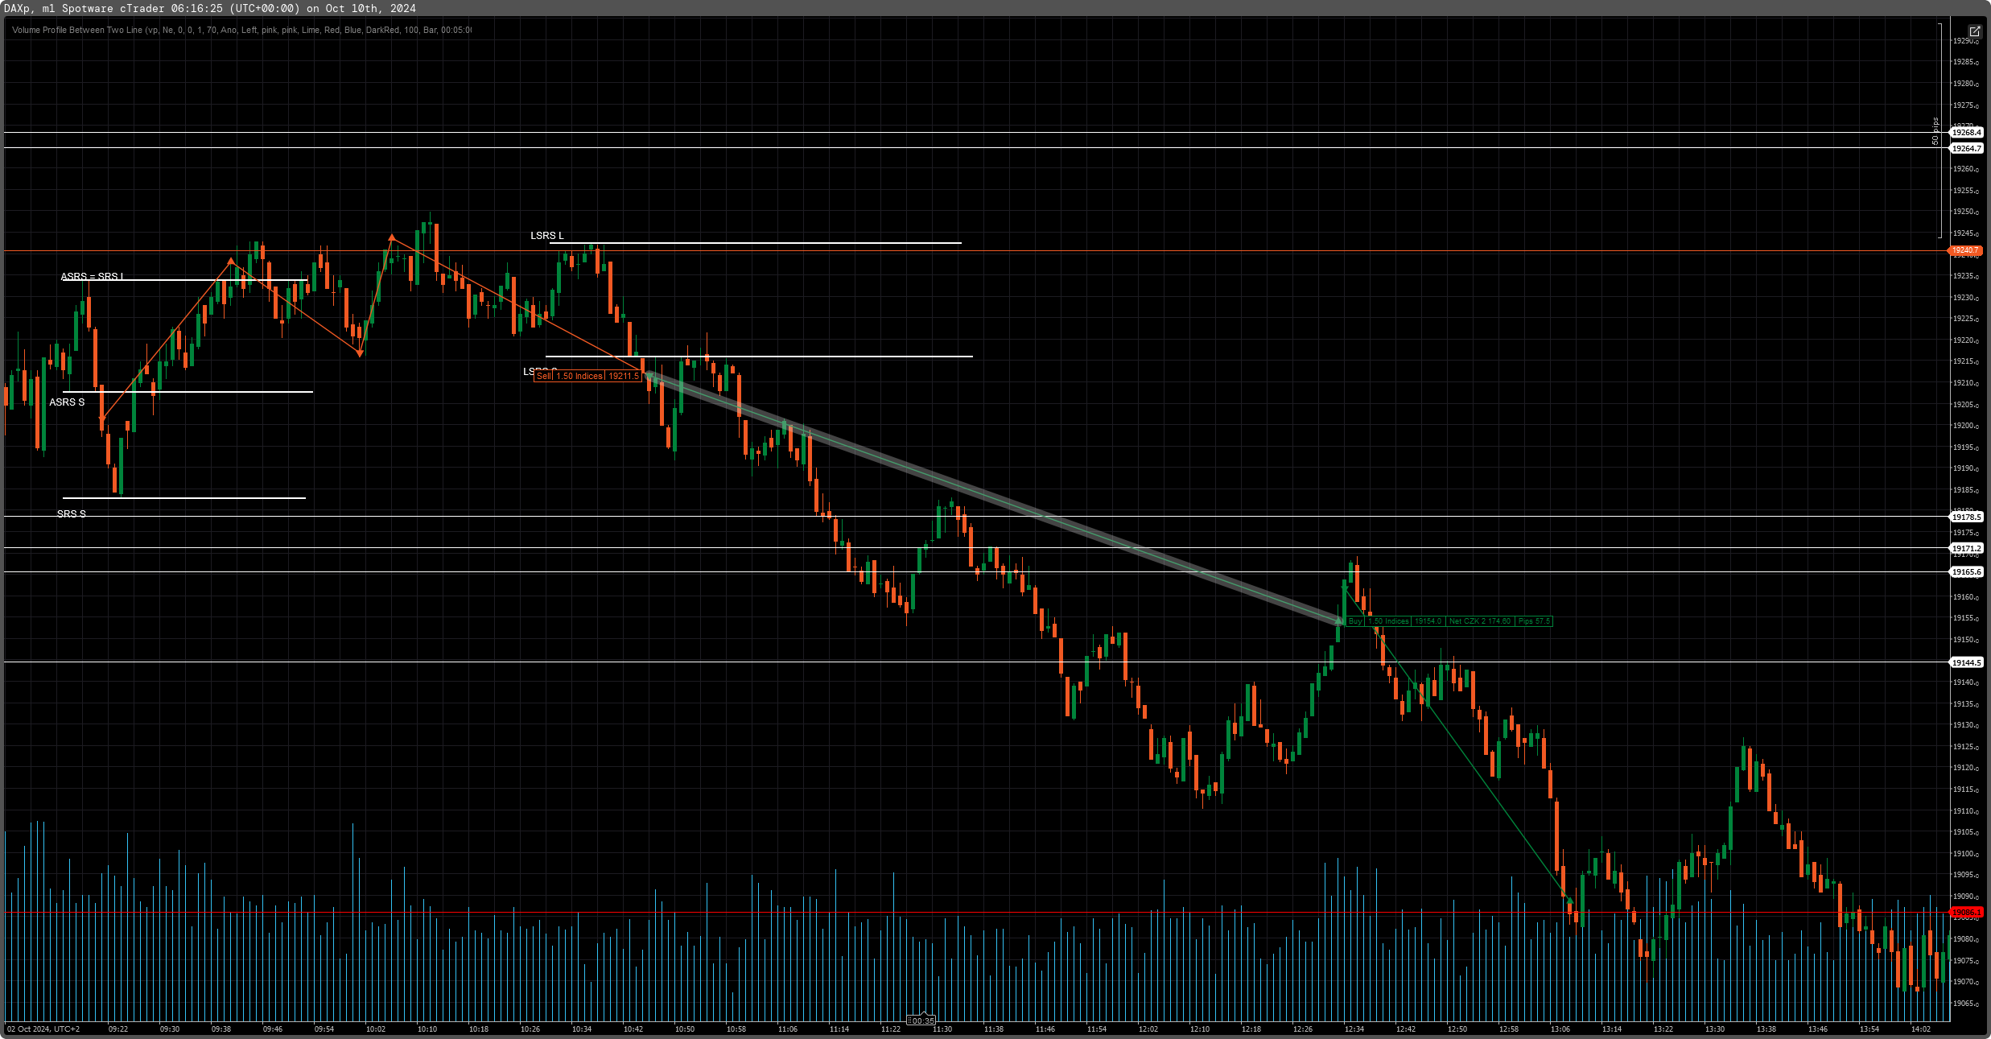This screenshot has width=1991, height=1039.
Task: Select the Volume Profile indicator title text
Action: [241, 31]
